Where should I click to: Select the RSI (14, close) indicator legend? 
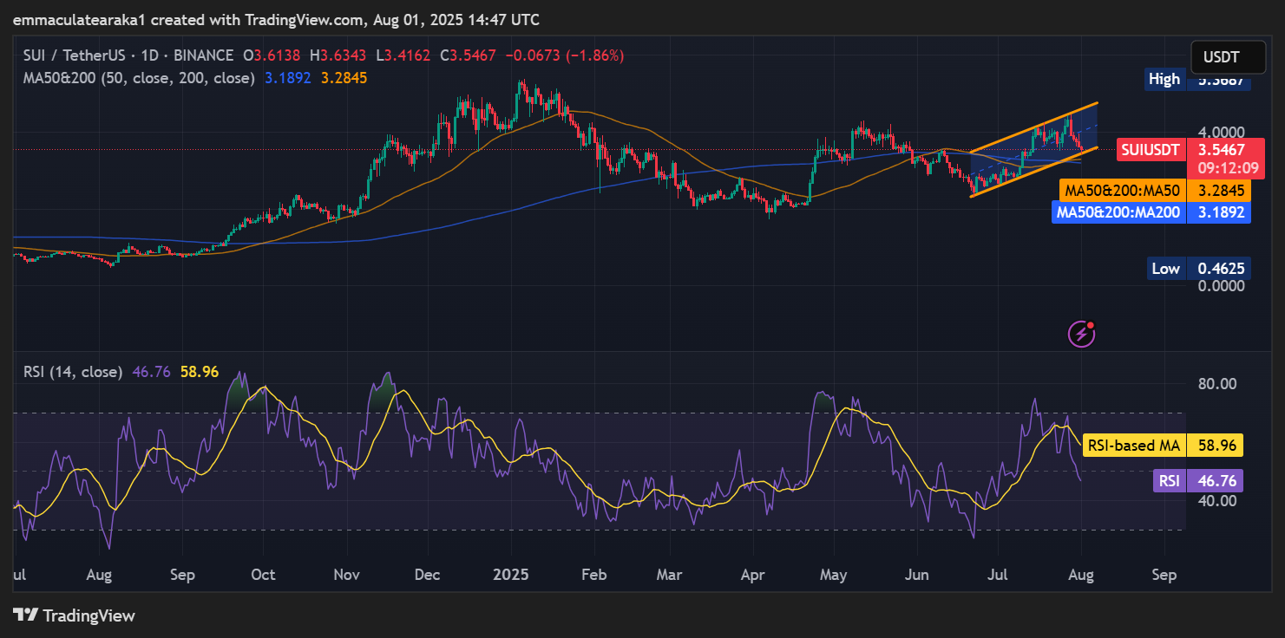[73, 373]
